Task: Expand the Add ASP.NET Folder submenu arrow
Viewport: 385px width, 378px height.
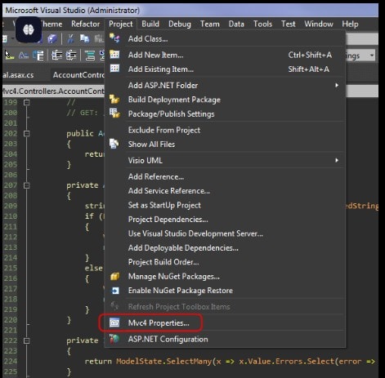Action: pyautogui.click(x=337, y=85)
